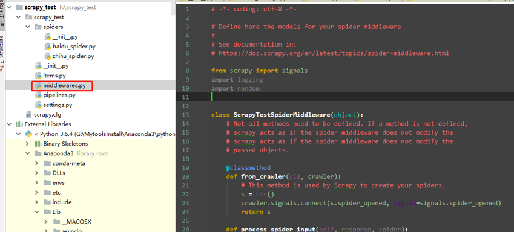Click the spiders package folder icon

click(x=38, y=27)
